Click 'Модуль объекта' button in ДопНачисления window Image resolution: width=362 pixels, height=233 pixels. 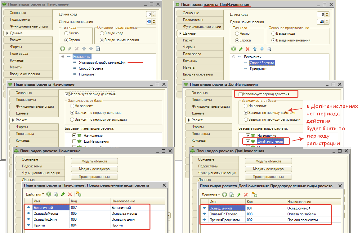pos(268,161)
